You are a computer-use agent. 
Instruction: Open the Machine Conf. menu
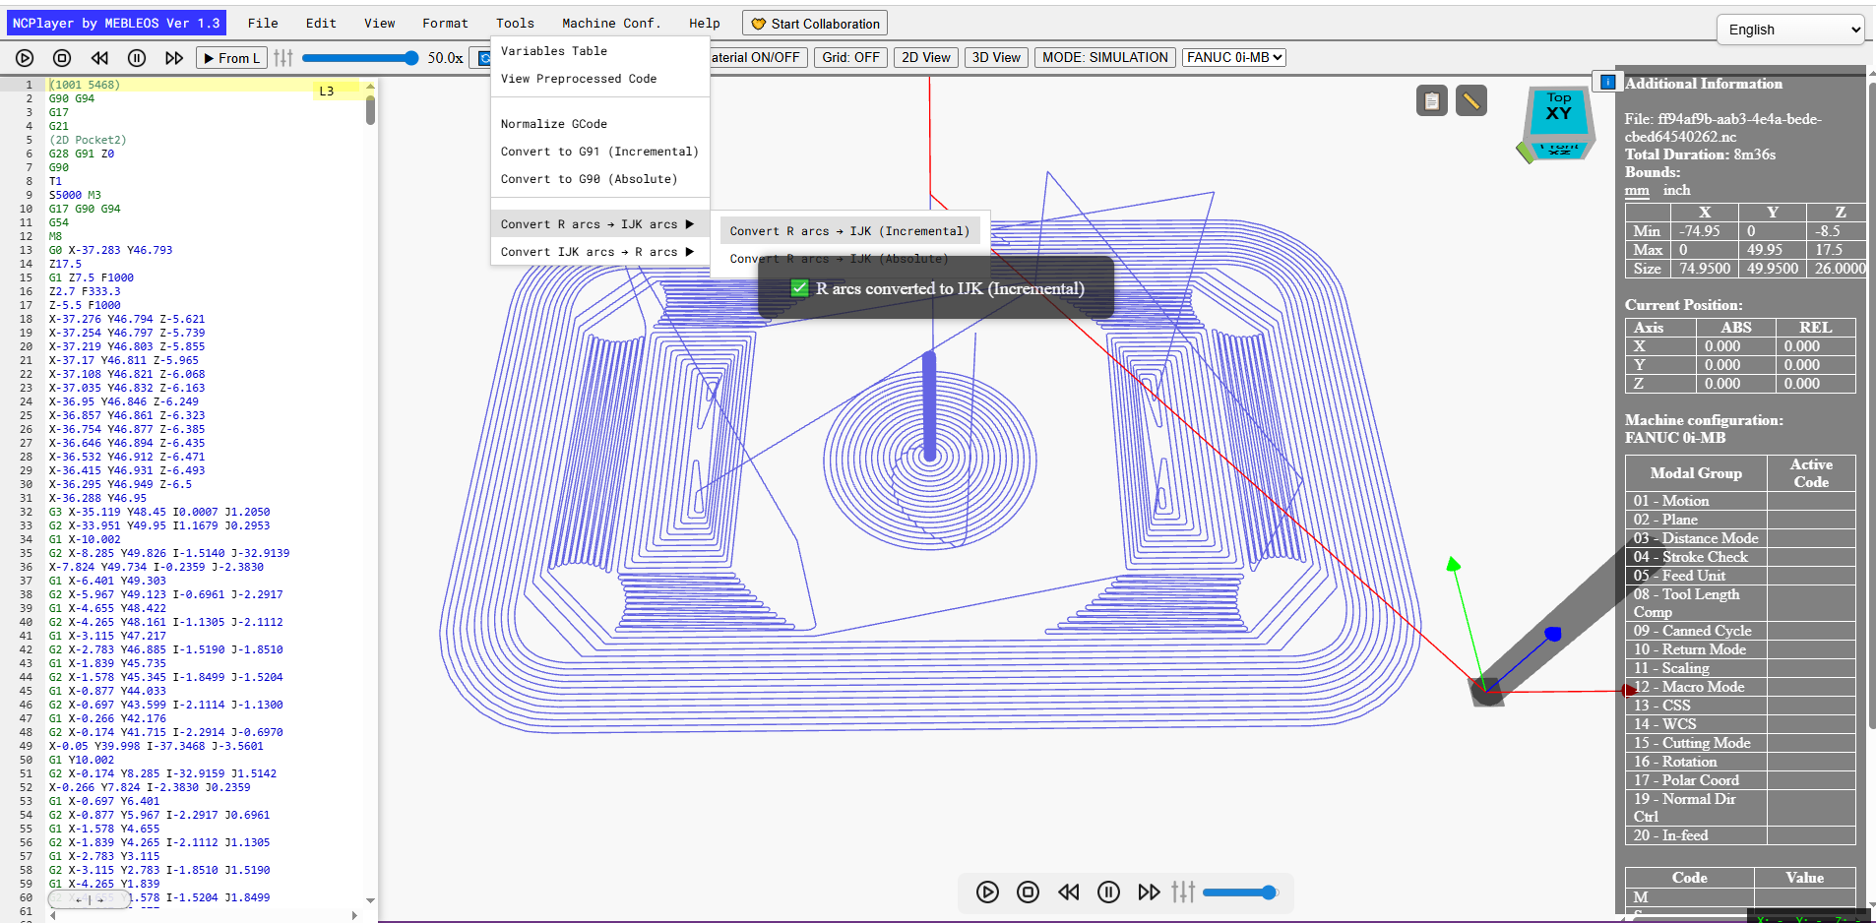[x=611, y=23]
